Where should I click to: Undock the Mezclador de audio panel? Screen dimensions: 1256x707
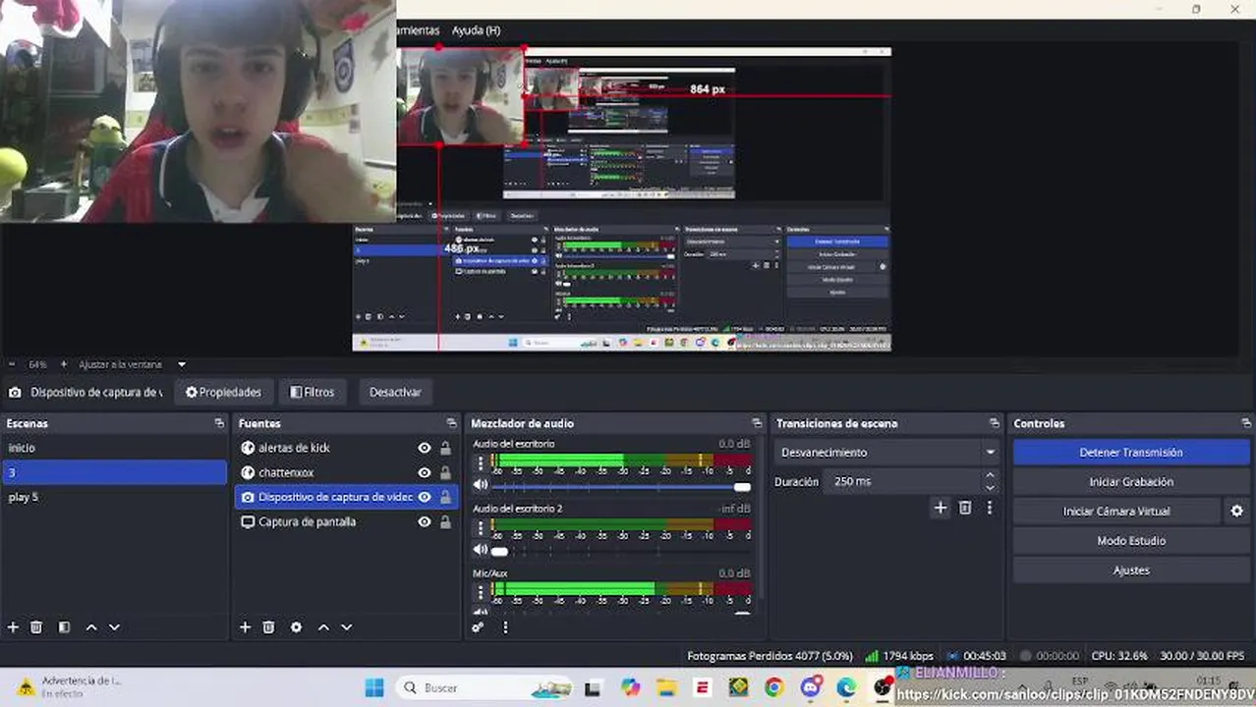pos(757,423)
